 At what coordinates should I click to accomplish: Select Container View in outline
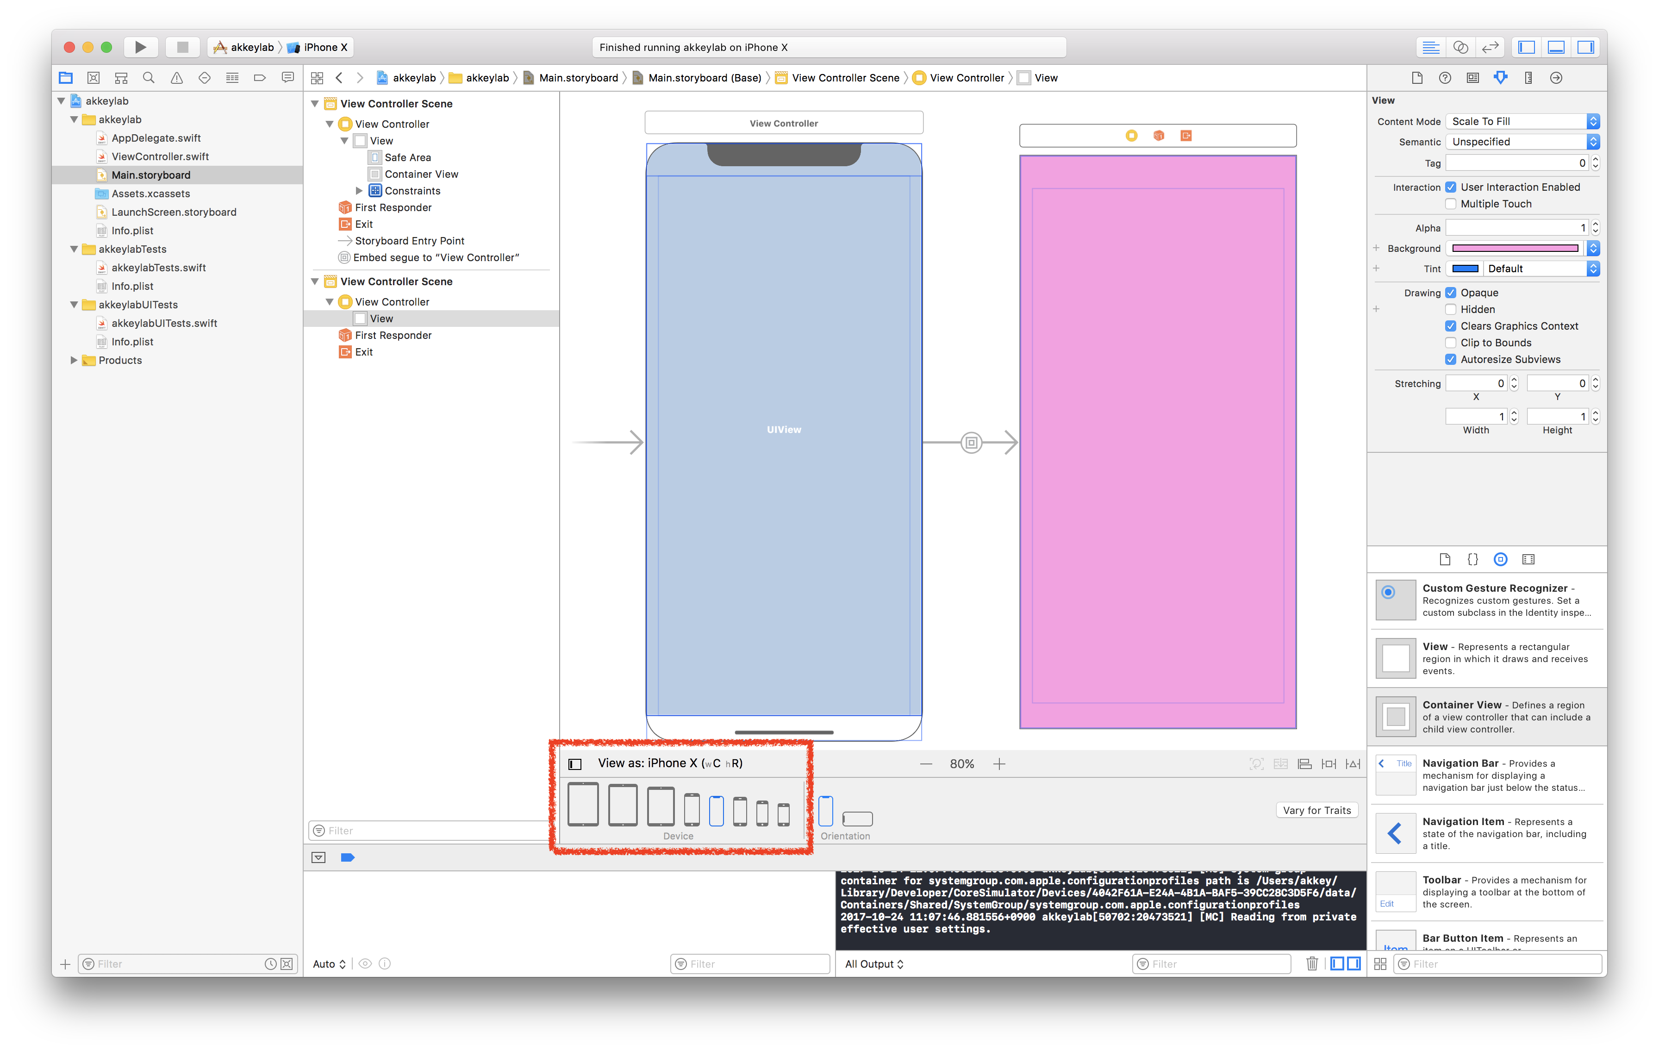421,174
